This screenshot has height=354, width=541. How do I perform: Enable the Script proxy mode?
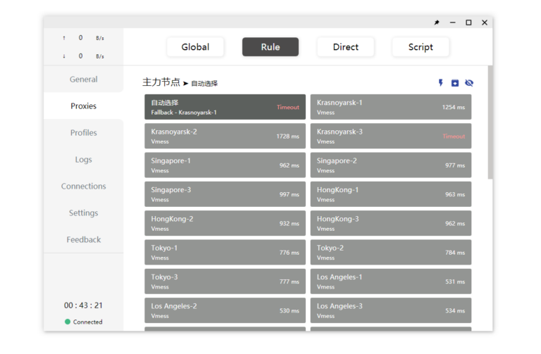[421, 47]
